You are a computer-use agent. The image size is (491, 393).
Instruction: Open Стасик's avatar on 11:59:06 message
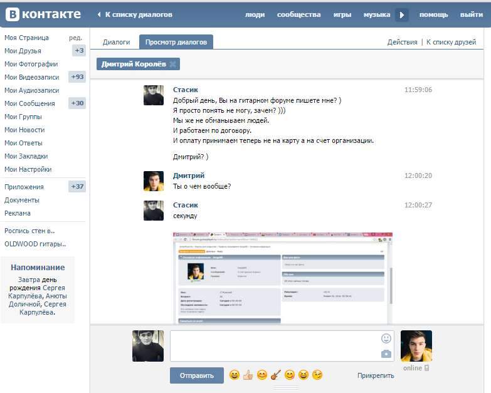tap(154, 95)
